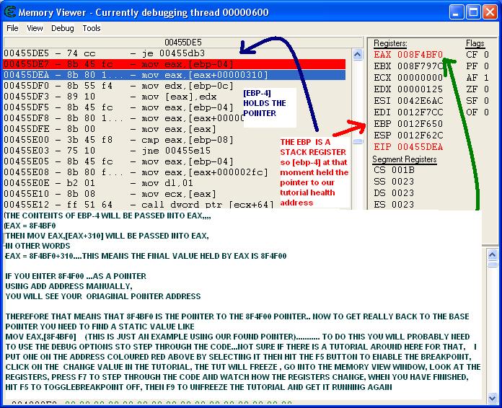Click the EBP register value 0012F650
502x408 pixels.
tap(420, 124)
